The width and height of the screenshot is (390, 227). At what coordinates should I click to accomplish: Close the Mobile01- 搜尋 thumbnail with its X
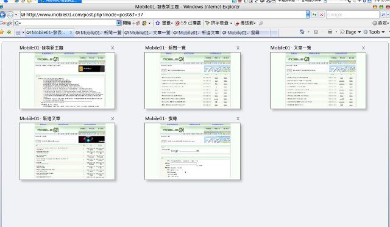coord(238,118)
